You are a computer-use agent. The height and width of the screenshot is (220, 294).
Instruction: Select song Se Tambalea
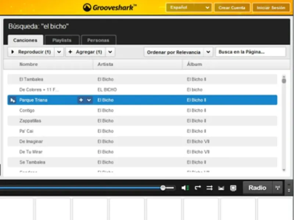pos(32,162)
